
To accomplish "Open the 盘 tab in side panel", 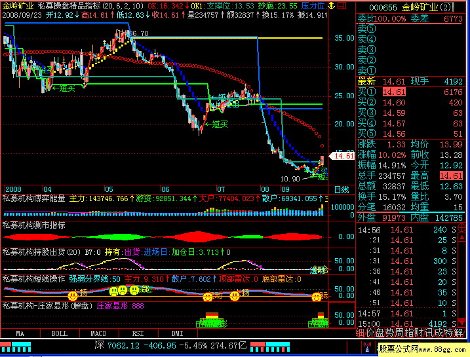I will [380, 333].
